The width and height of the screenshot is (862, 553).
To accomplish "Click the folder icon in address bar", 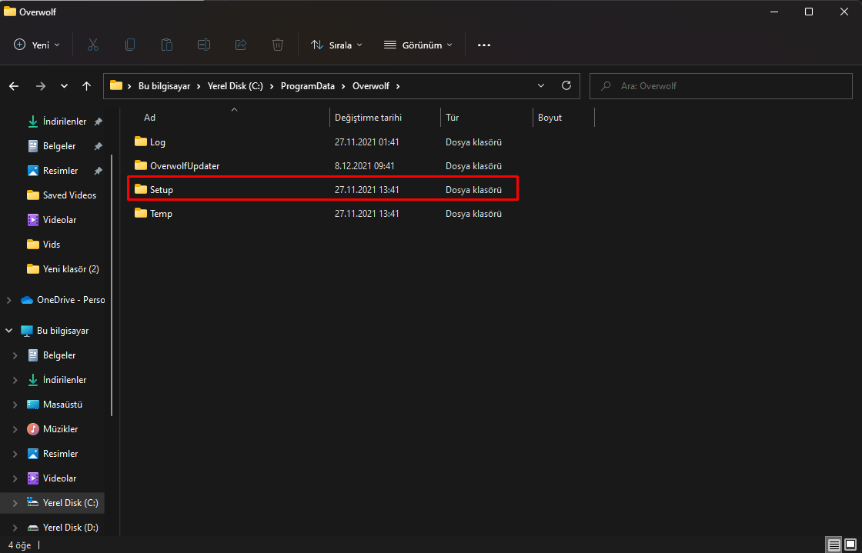I will (116, 85).
